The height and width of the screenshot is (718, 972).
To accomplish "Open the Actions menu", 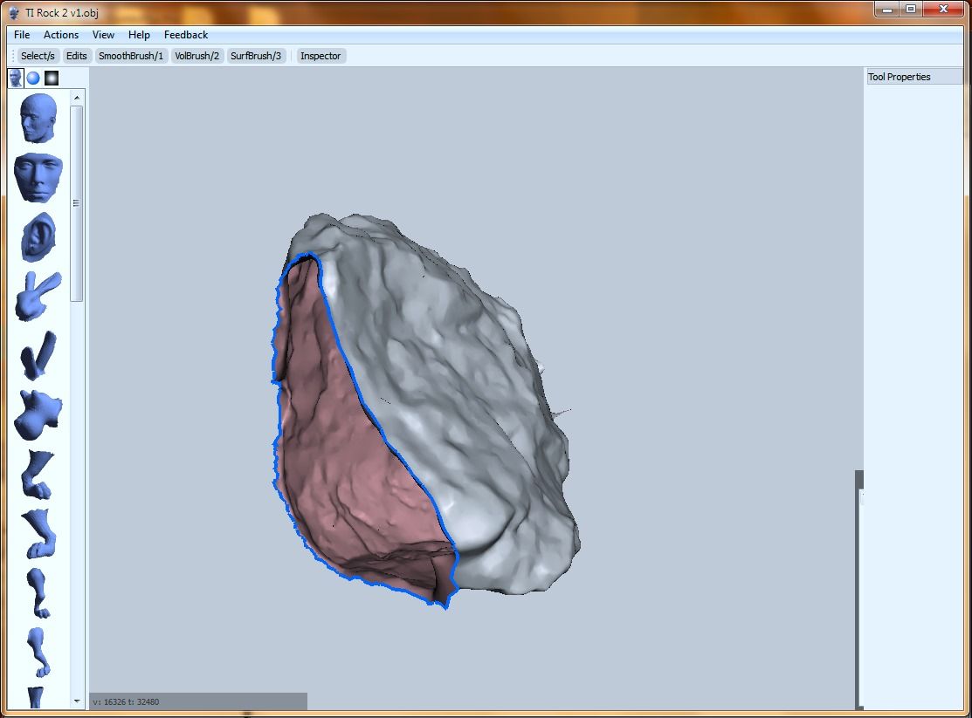I will (60, 34).
